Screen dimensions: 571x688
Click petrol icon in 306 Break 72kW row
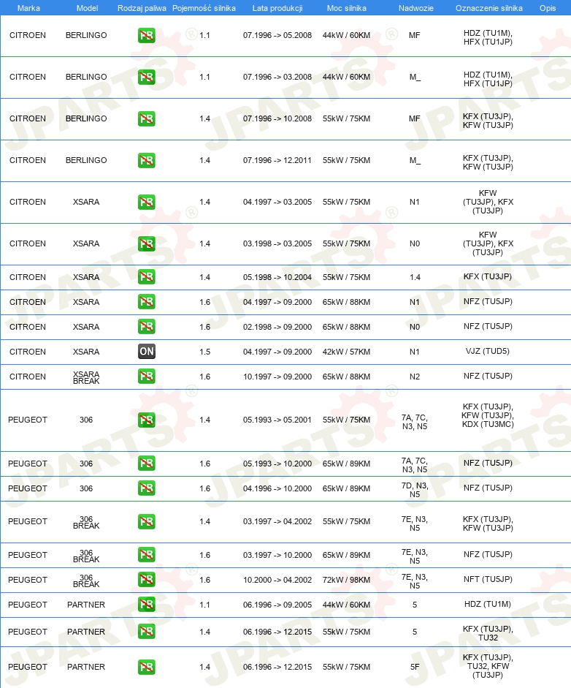click(146, 580)
